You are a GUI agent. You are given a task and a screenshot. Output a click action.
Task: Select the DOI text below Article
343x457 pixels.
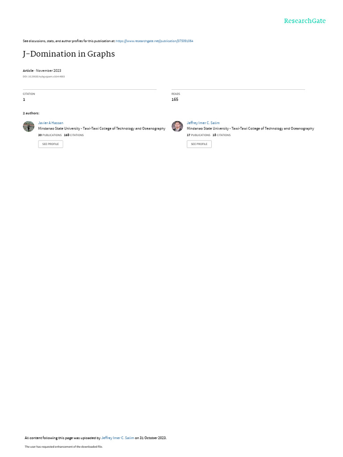44,77
